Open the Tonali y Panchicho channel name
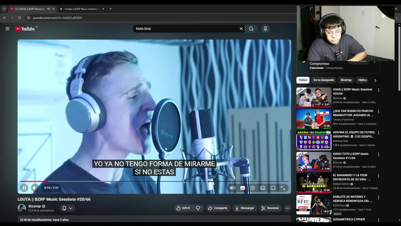The width and height of the screenshot is (401, 226). coord(343,120)
